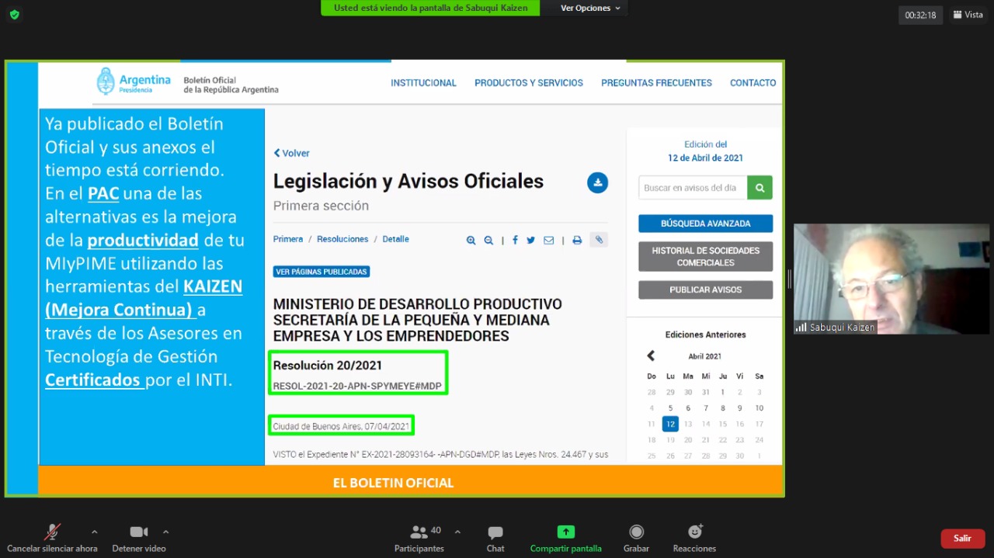This screenshot has height=558, width=994.
Task: Click PUBLICAR AVISOS button
Action: (705, 289)
